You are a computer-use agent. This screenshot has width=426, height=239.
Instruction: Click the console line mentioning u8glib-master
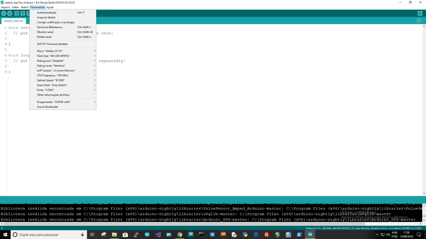pos(196,214)
